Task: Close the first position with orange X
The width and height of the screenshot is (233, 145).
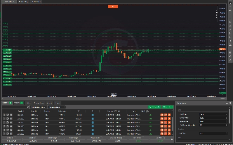Action: 169,115
